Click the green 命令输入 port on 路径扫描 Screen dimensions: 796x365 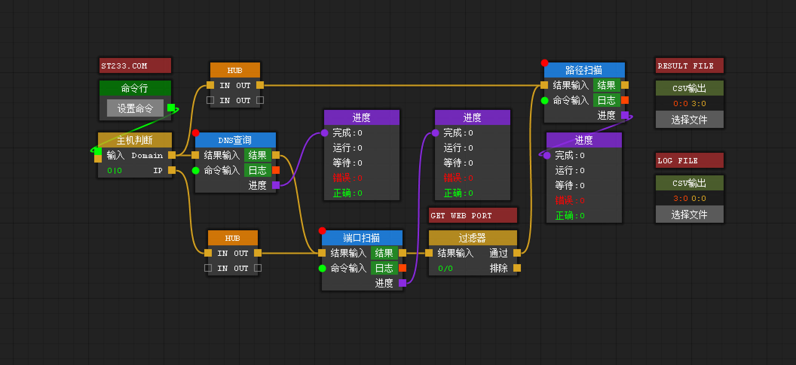click(545, 100)
